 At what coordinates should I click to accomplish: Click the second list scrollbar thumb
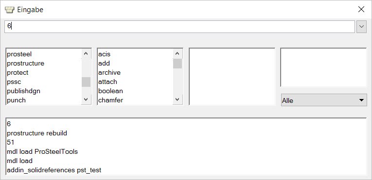177,64
